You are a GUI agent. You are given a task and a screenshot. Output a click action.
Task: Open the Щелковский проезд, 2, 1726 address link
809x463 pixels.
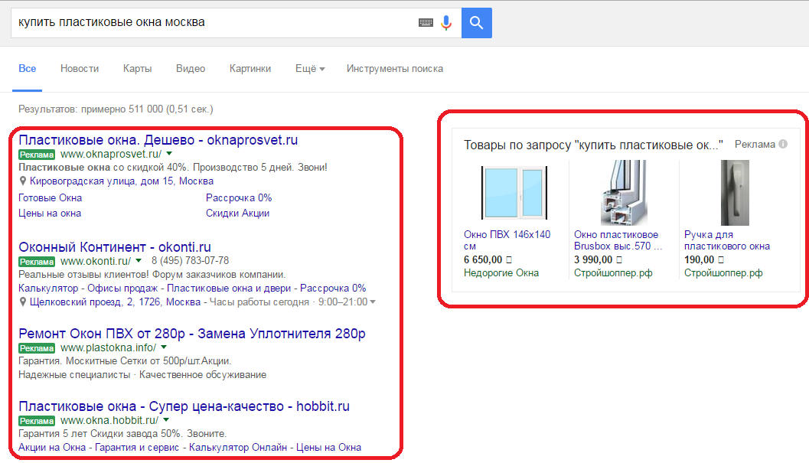(115, 302)
